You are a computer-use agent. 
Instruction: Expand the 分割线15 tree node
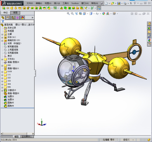pos(2,90)
